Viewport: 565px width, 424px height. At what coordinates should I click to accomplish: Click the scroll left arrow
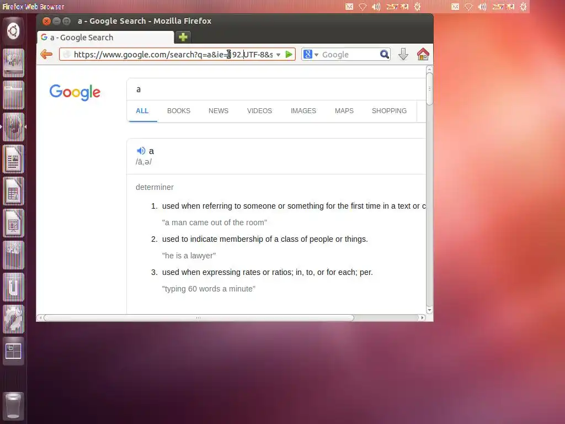tap(40, 317)
